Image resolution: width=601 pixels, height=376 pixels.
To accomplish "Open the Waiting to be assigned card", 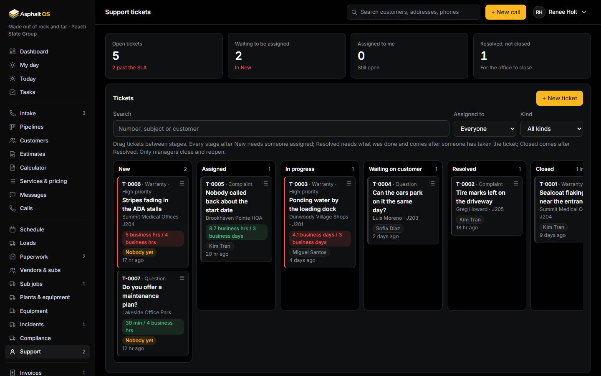I will coord(287,56).
